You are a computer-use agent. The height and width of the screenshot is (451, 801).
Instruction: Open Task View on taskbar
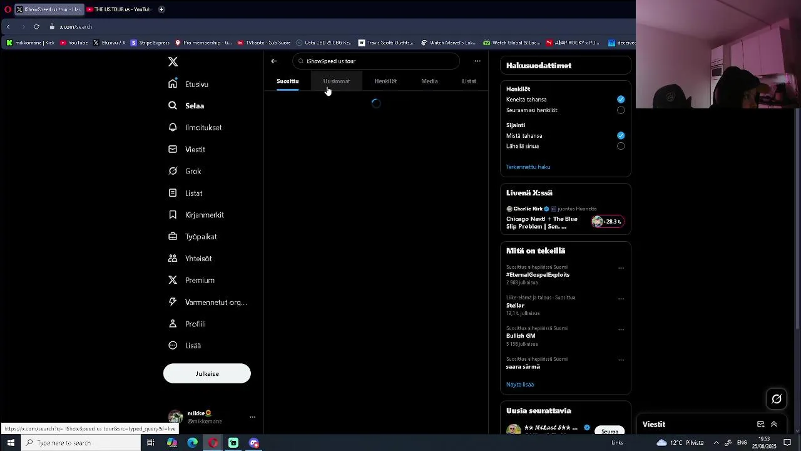click(x=150, y=443)
